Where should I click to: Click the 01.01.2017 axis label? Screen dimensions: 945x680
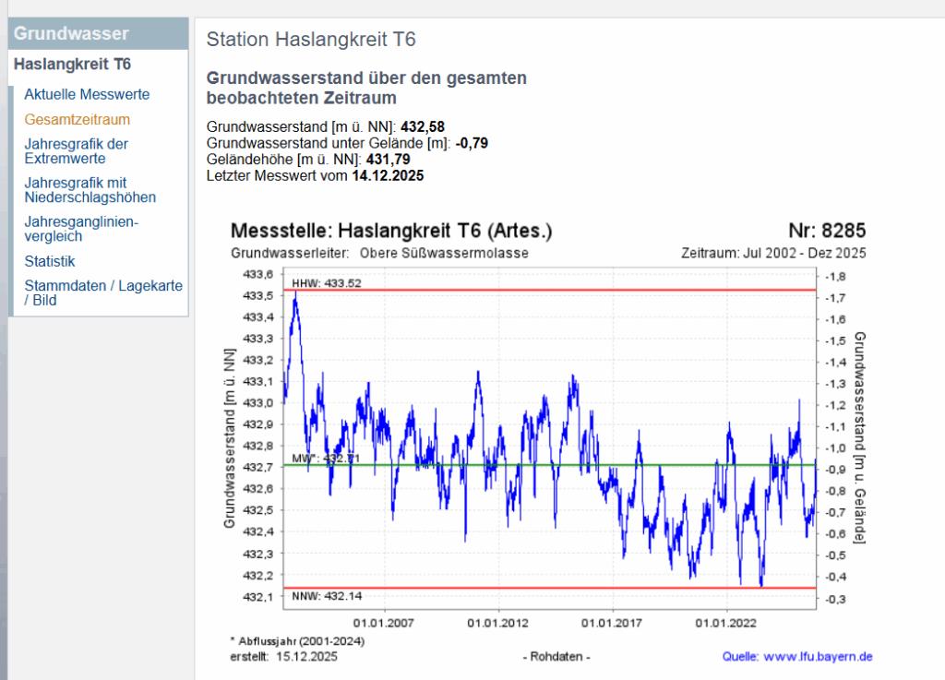tap(613, 623)
